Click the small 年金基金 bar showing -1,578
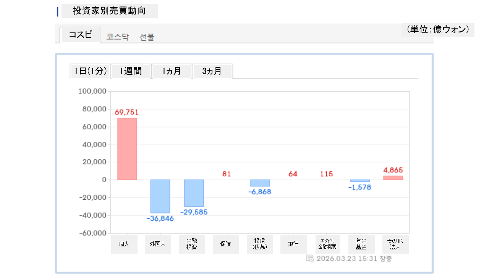Image resolution: width=489 pixels, height=275 pixels. pos(360,181)
